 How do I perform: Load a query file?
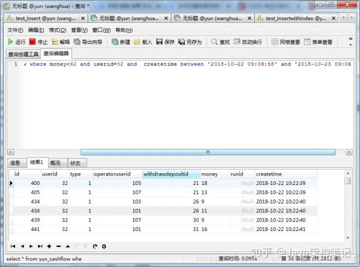click(x=143, y=42)
